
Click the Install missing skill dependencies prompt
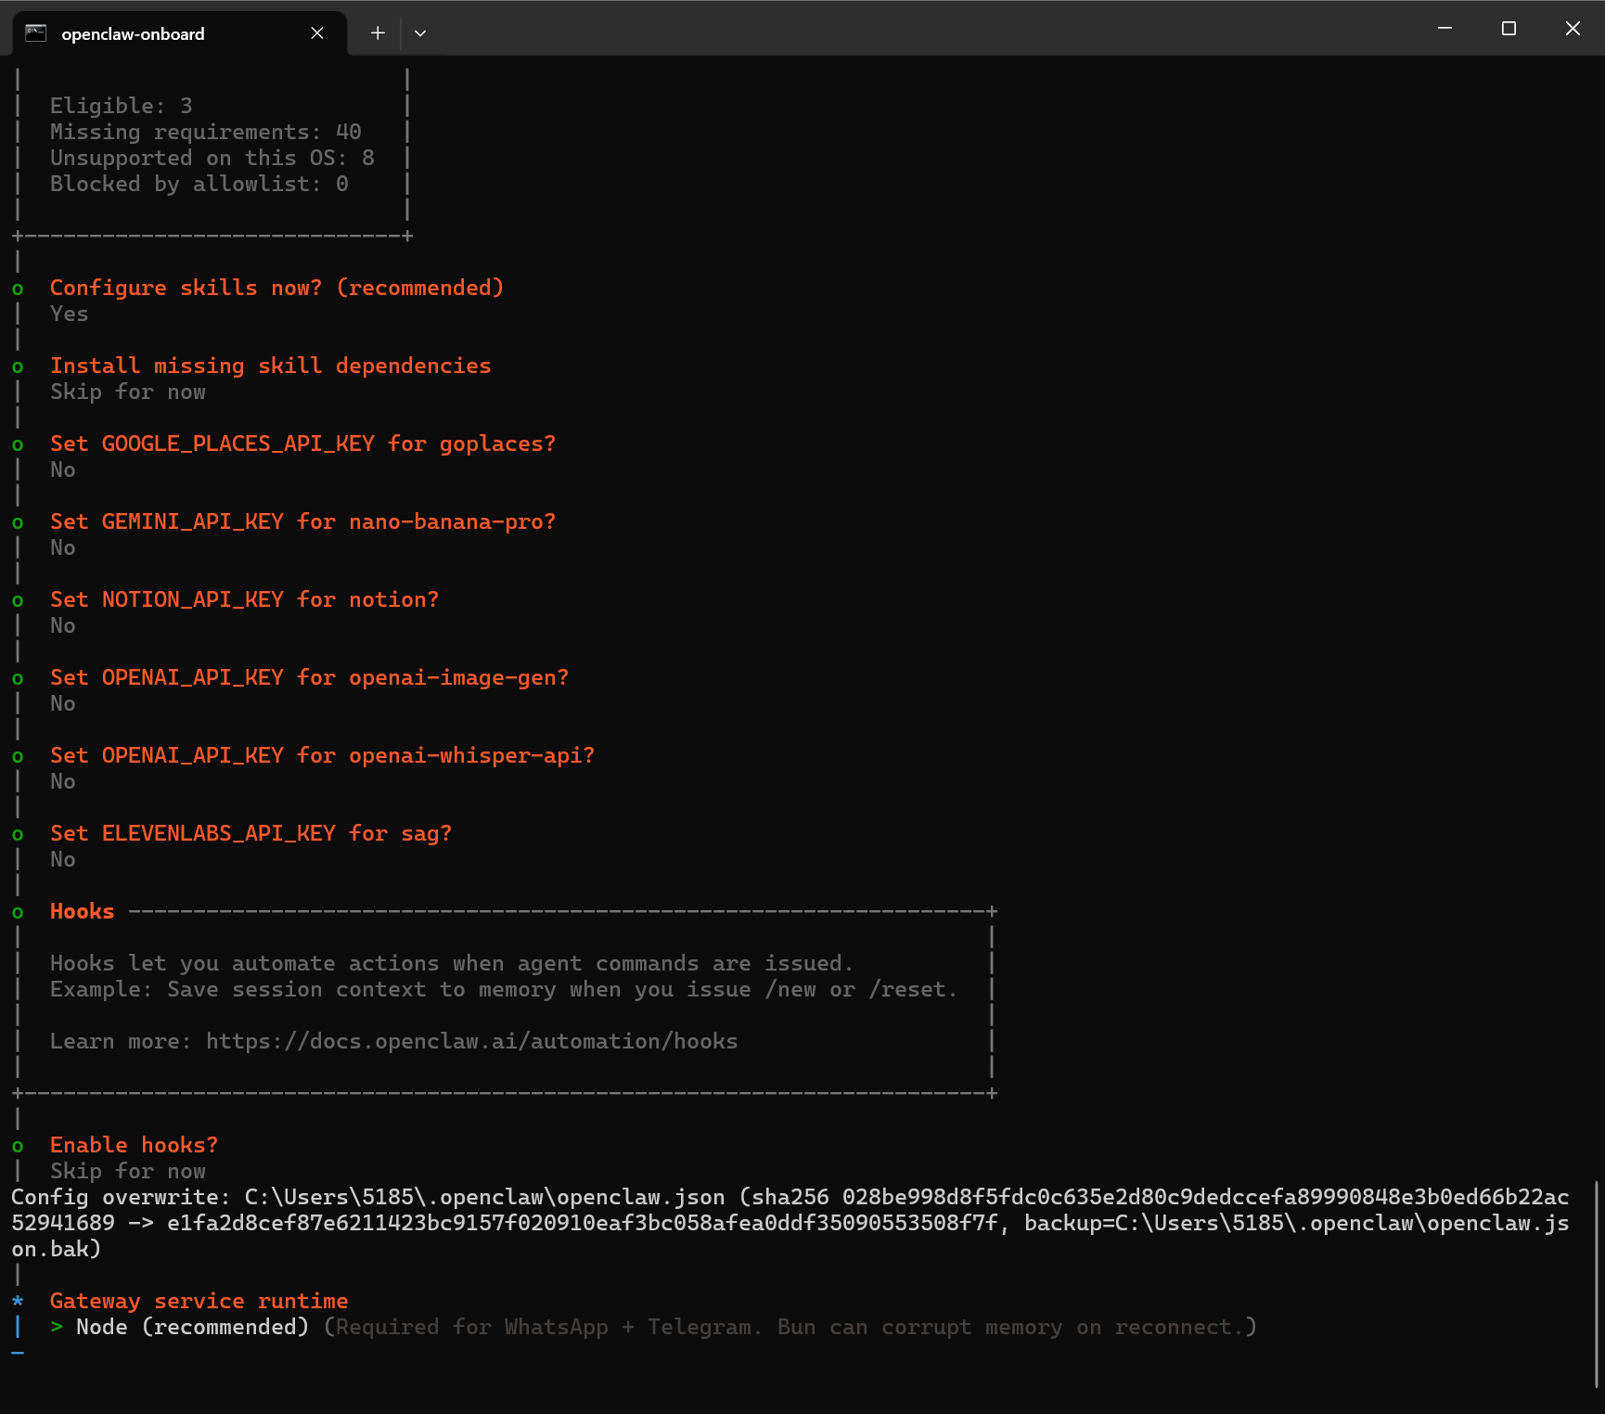click(270, 366)
